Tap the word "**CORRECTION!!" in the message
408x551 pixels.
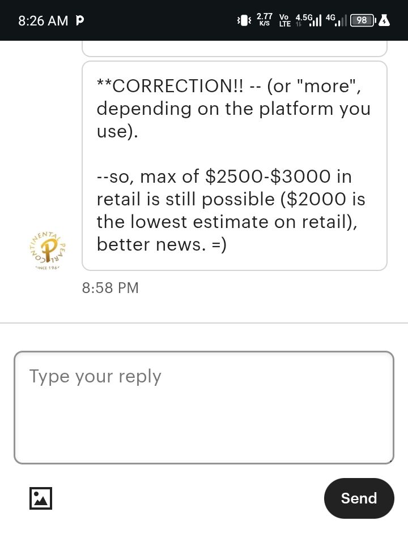171,86
